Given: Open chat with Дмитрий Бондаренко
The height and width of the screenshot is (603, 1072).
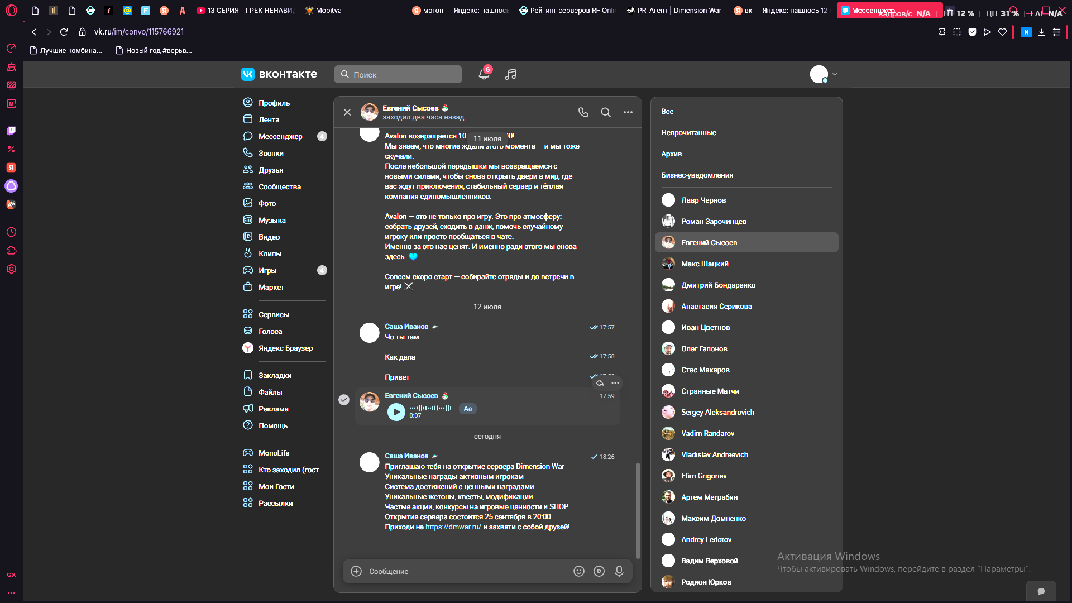Looking at the screenshot, I should [x=746, y=285].
